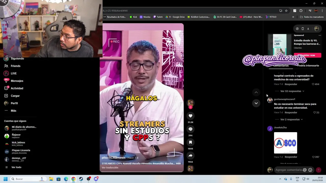This screenshot has width=326, height=183.
Task: Like JoseluisZha's comment with 287 likes
Action: click(x=313, y=157)
